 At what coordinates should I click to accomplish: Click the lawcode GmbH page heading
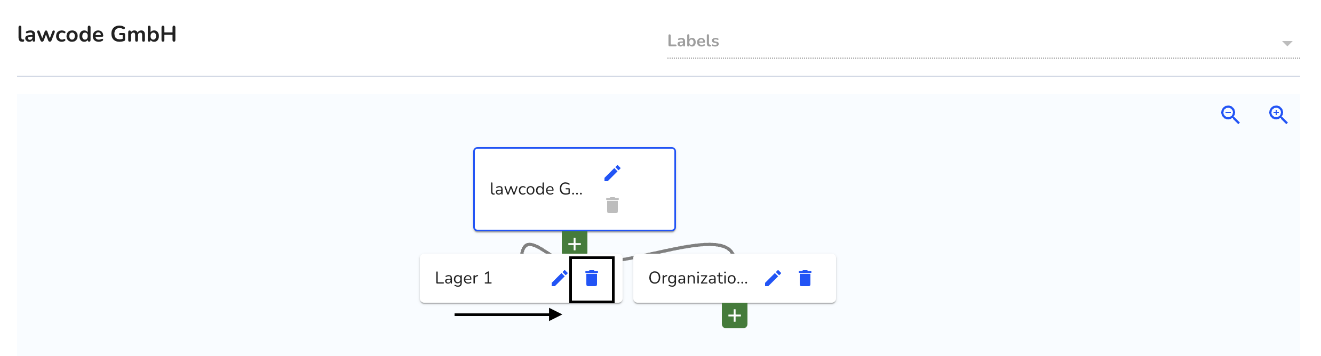97,34
